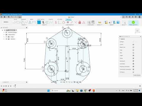Screen dimensions: 142x106
Task: Open the INSERT dropdown menu
Action: [112, 25]
